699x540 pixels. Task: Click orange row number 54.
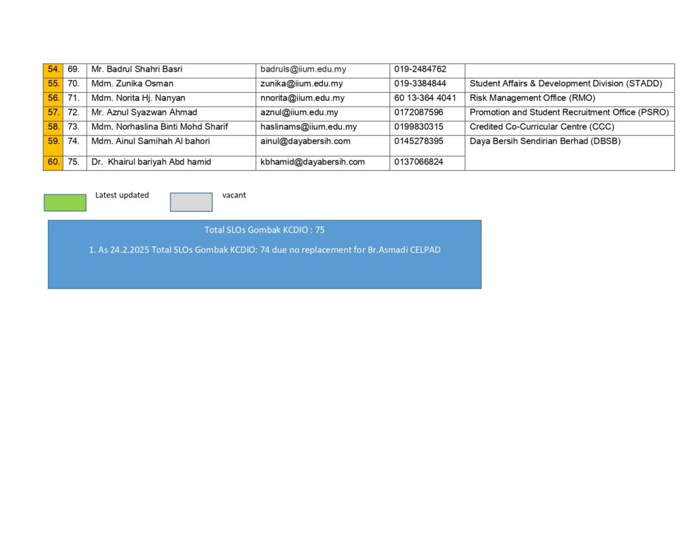[x=53, y=71]
